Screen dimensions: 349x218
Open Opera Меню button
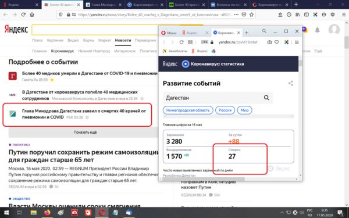[169, 33]
